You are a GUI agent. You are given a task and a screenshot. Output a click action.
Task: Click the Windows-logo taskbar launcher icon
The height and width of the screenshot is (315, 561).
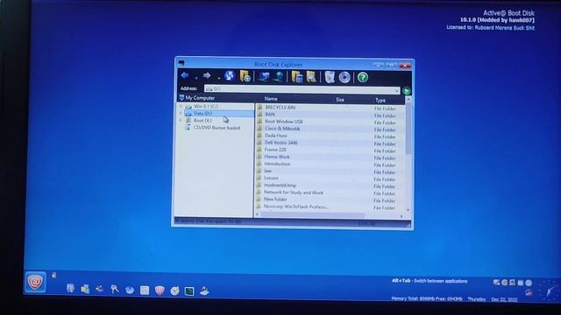85,289
